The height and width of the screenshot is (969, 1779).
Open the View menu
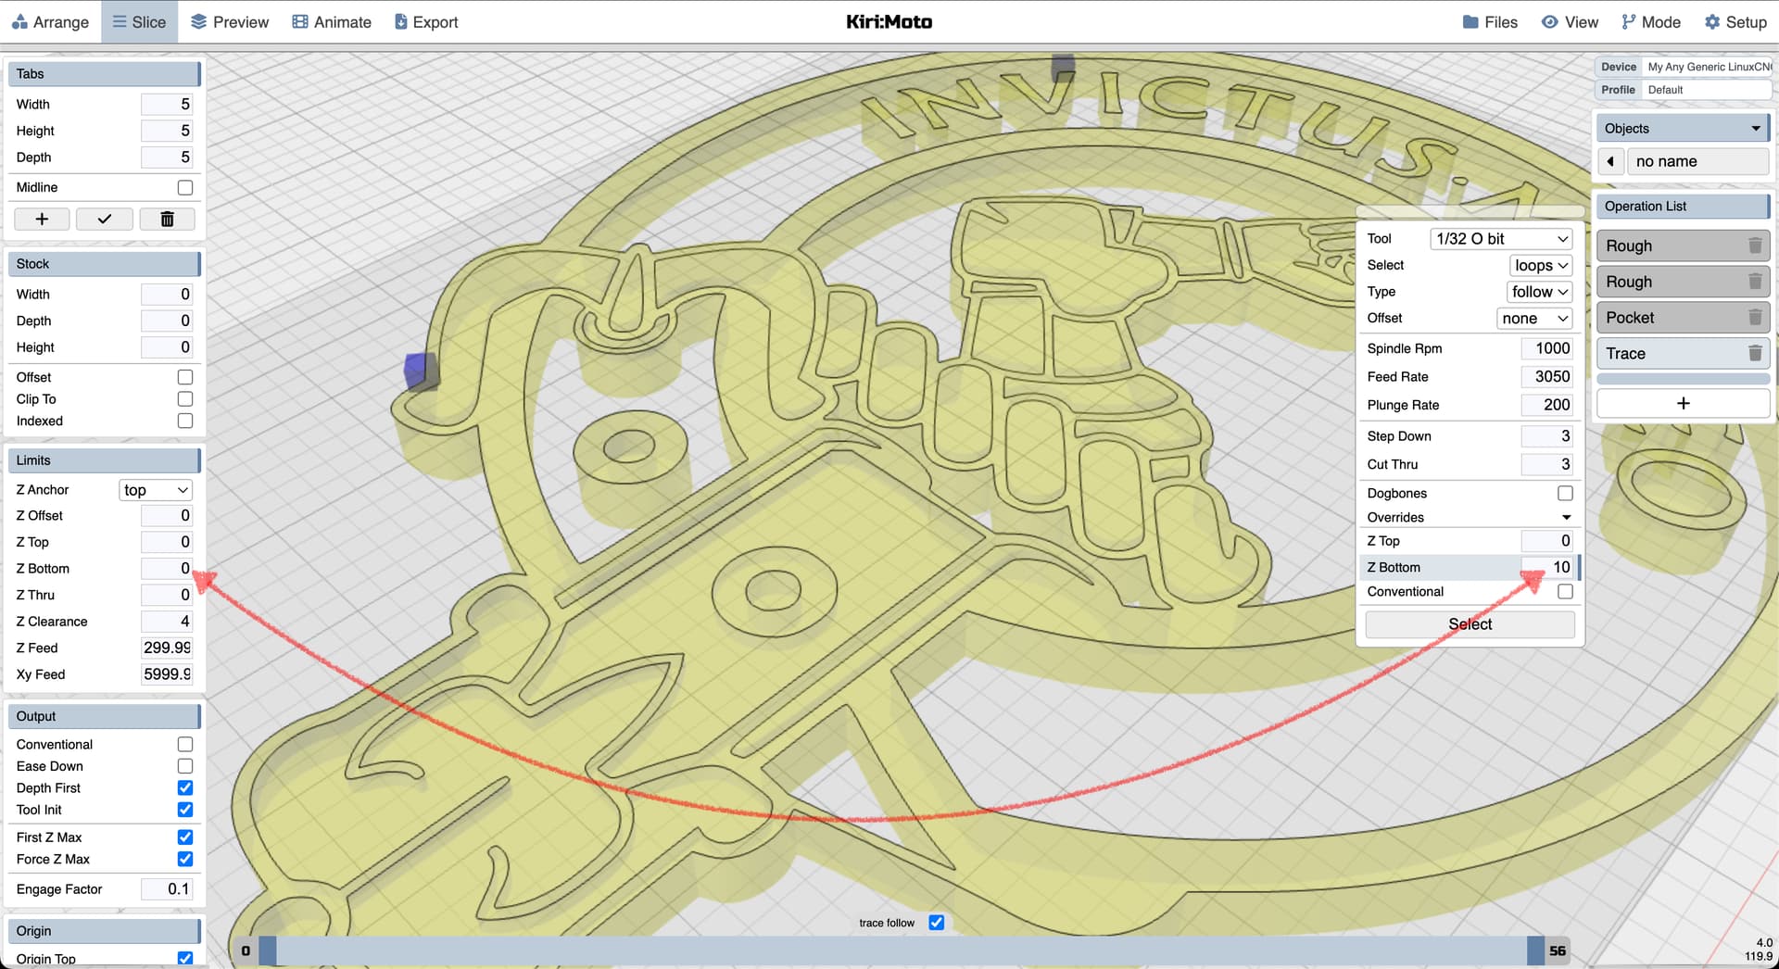pyautogui.click(x=1570, y=22)
